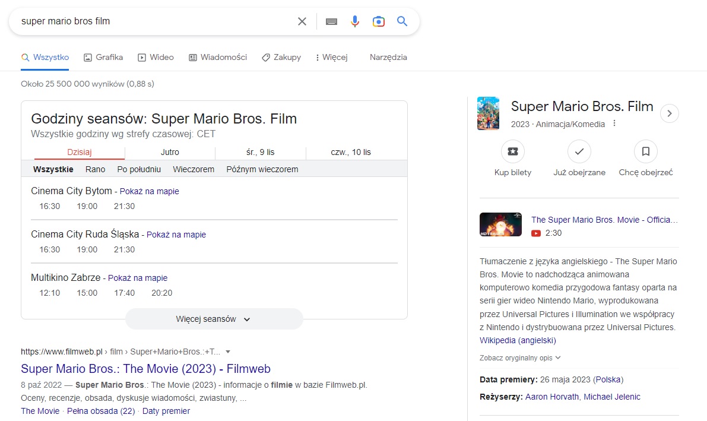Open the Filmweb Super Mario Bros. result
707x421 pixels.
pos(145,369)
